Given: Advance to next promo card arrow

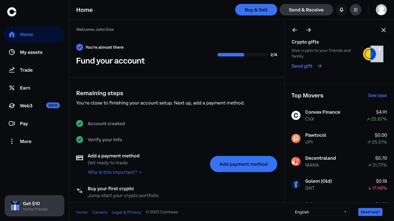Looking at the screenshot, I should [308, 30].
